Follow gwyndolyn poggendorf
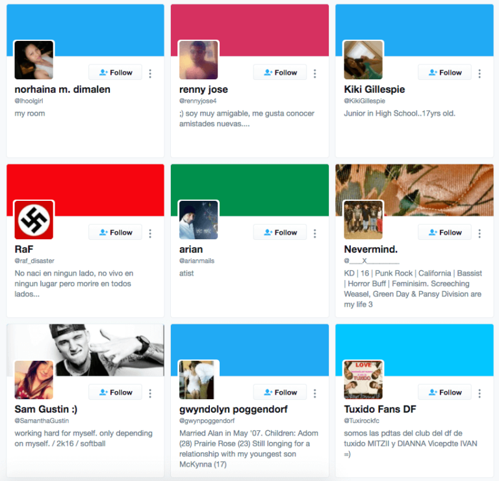 280,392
